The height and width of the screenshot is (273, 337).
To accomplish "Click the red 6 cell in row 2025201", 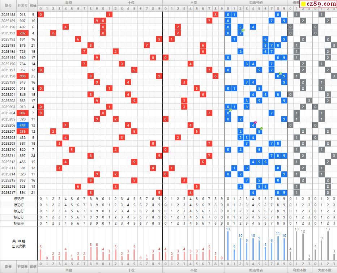I will (203, 95).
